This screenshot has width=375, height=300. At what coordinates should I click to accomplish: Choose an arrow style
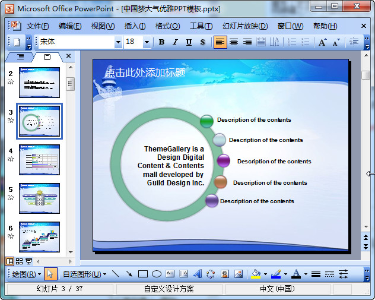(343, 274)
